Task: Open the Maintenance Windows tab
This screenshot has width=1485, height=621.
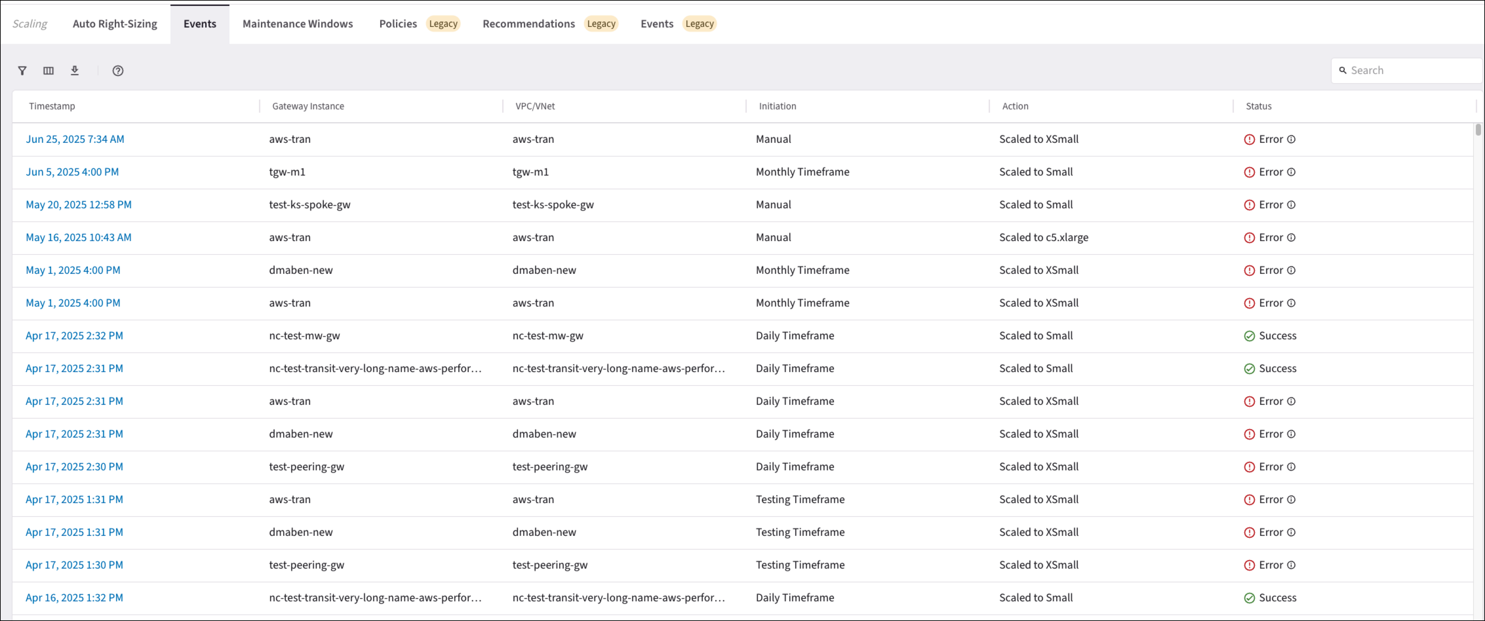Action: [x=297, y=24]
